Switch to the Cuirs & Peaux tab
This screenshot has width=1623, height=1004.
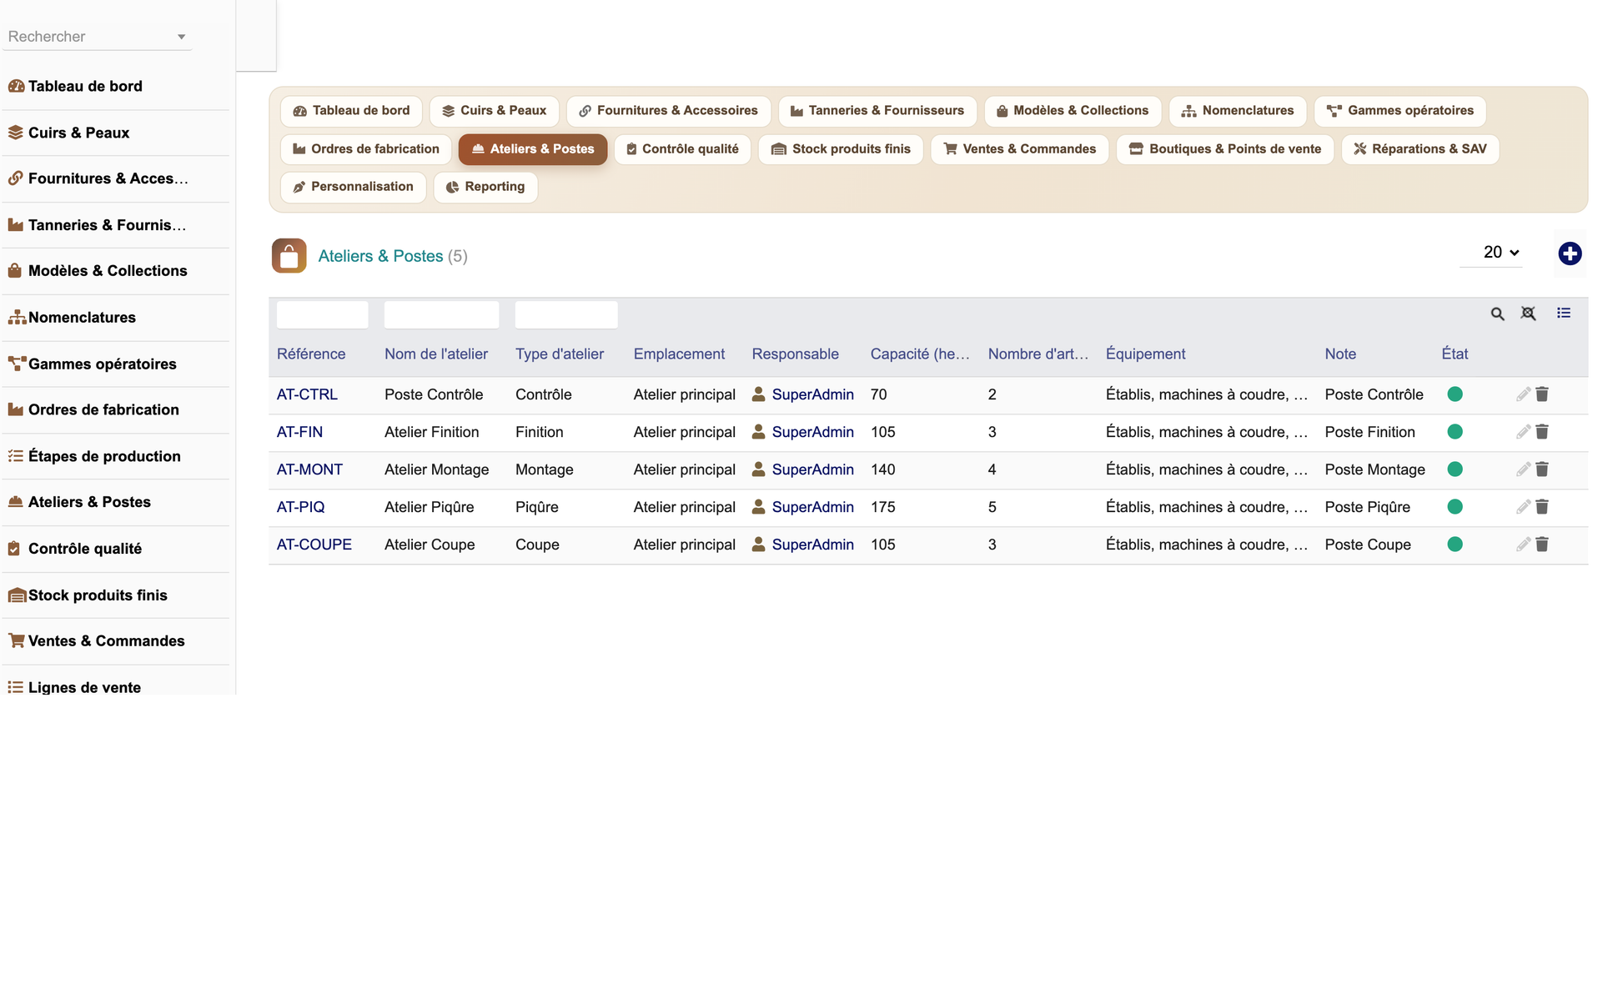494,111
